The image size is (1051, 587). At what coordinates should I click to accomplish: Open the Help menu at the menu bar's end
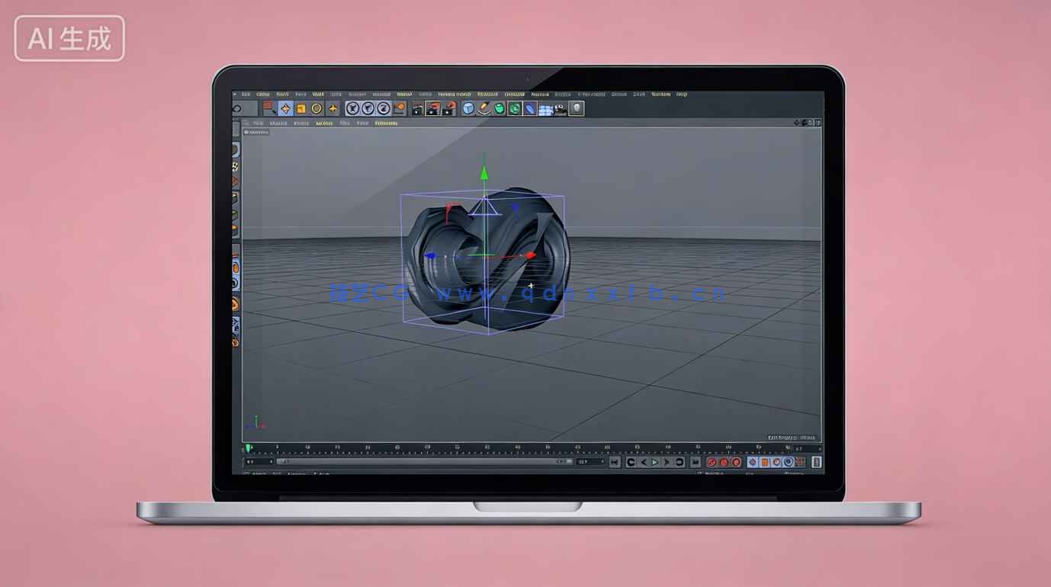[681, 95]
